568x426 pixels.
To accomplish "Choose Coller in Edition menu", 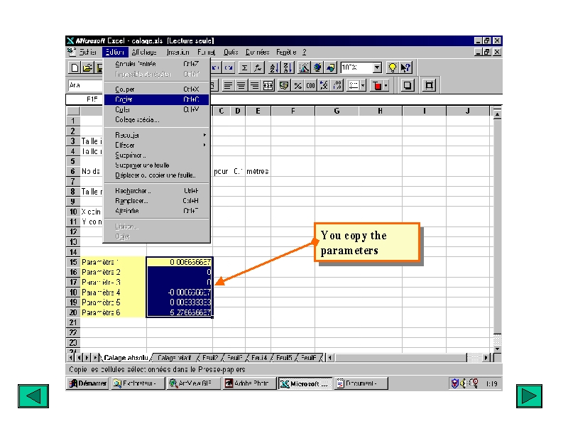I will pyautogui.click(x=157, y=110).
